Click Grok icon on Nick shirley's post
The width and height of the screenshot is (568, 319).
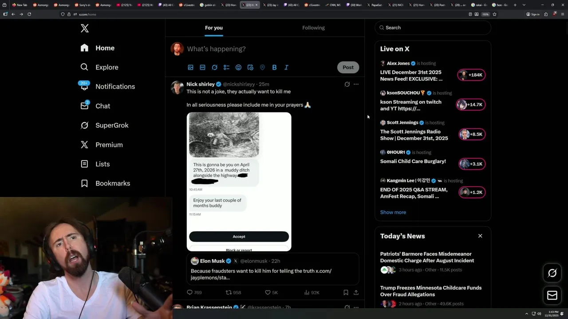point(347,84)
